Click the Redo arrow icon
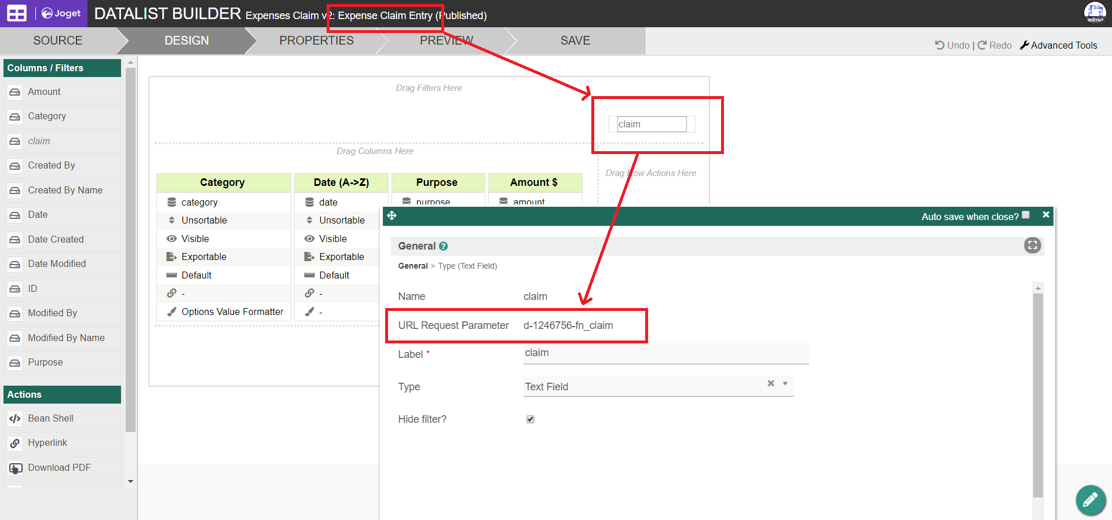1112x520 pixels. point(982,45)
